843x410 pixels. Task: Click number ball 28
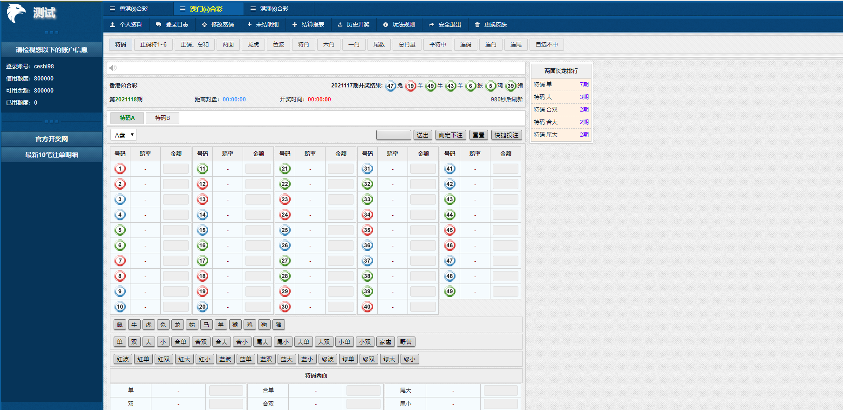coord(285,276)
